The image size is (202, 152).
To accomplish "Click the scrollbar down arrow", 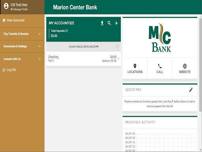I will (200, 150).
